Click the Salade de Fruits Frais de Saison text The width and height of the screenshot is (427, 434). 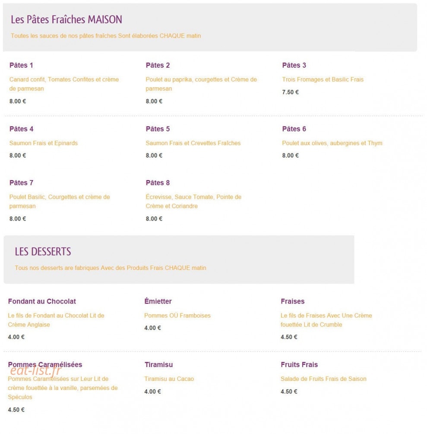tap(323, 379)
